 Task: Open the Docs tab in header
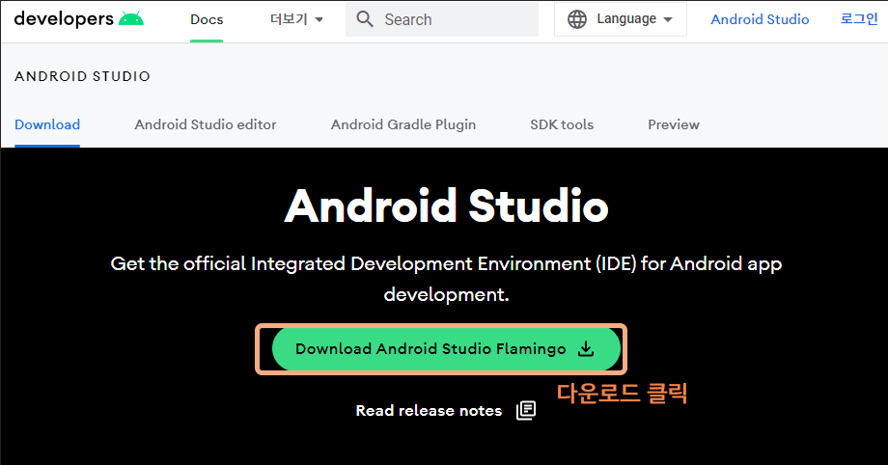coord(207,19)
